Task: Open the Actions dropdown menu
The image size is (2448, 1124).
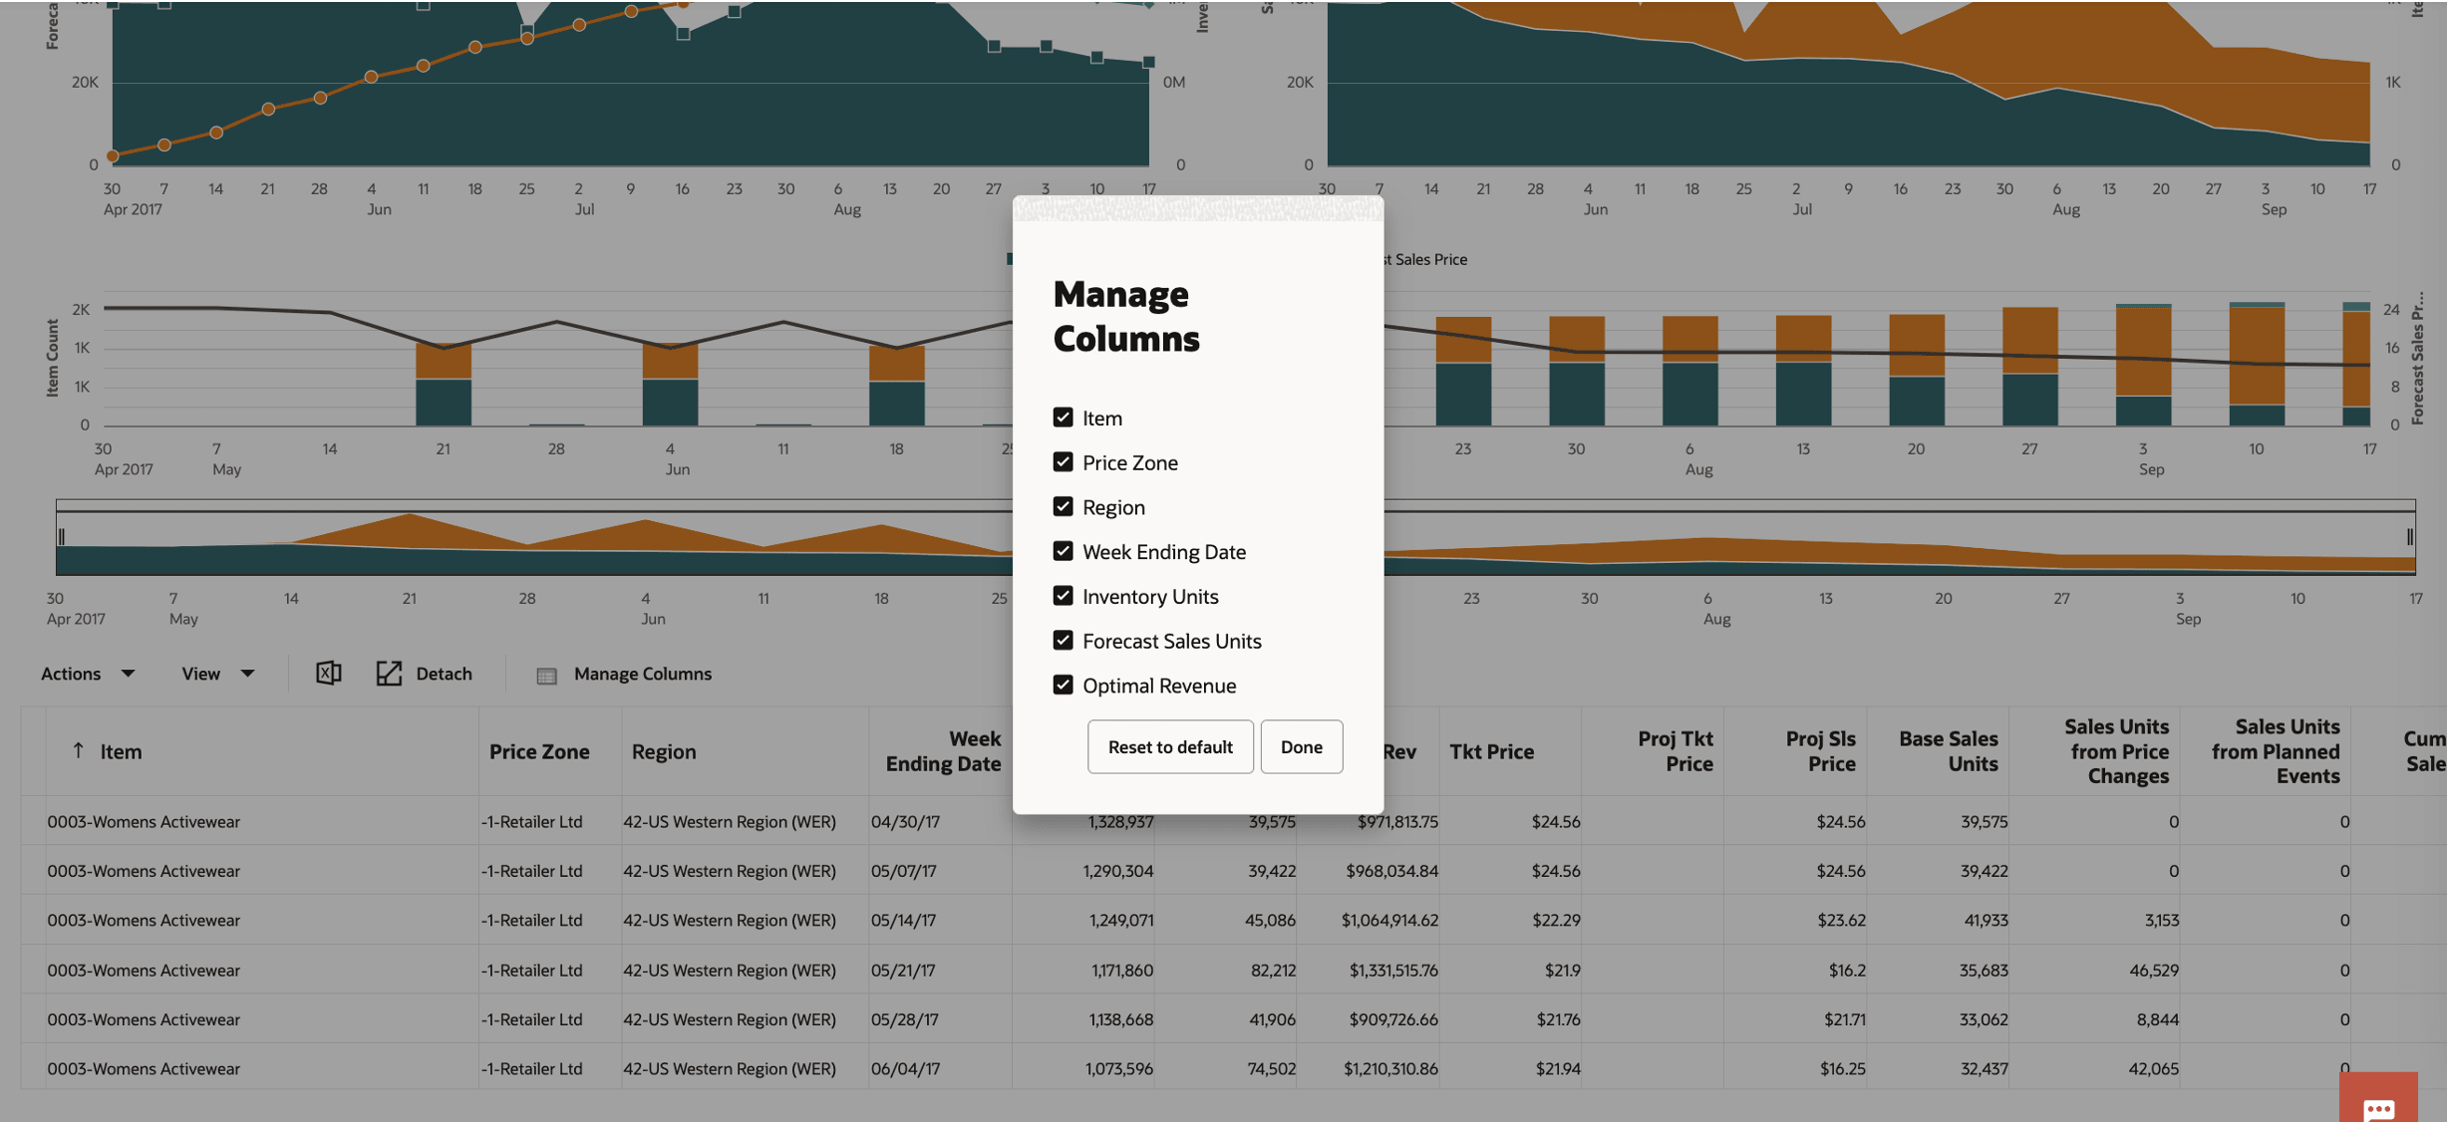Action: click(88, 674)
